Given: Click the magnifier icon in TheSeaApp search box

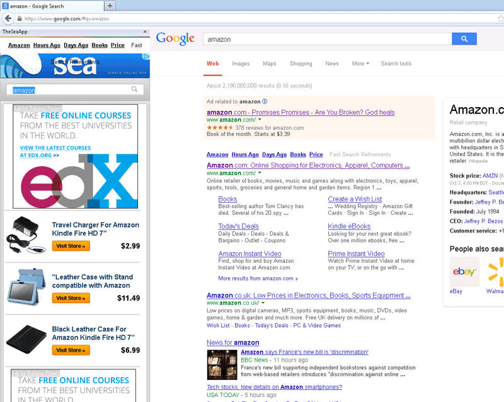Looking at the screenshot, I should (x=134, y=90).
